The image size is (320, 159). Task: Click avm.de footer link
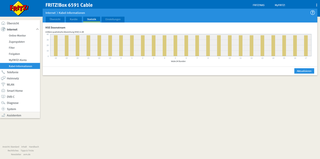[x=26, y=155]
